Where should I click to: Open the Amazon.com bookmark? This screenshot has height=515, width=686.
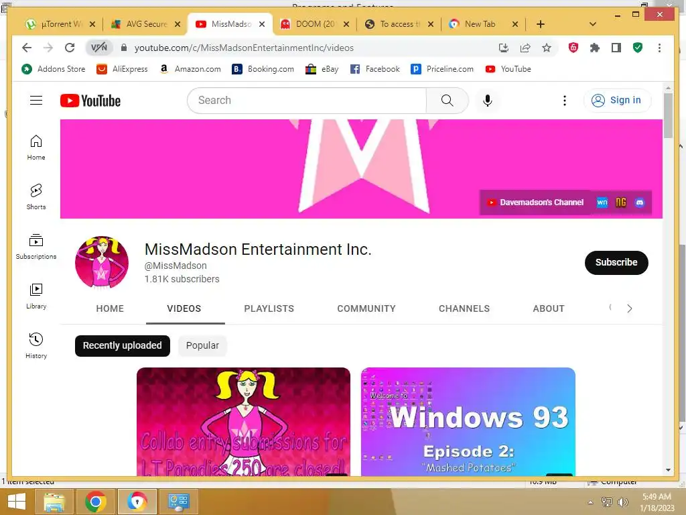click(x=190, y=69)
